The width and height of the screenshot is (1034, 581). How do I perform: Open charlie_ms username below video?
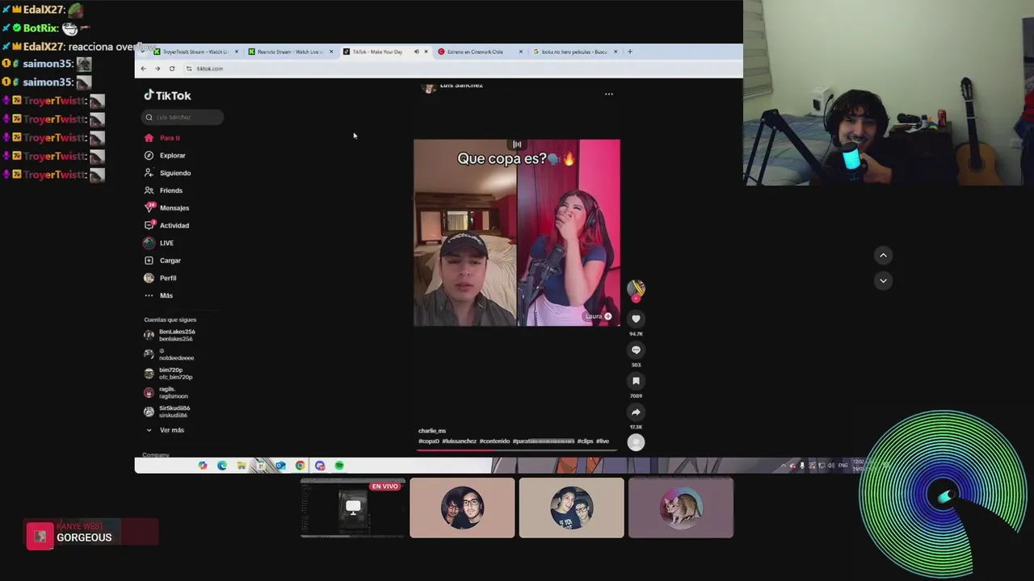tap(432, 431)
